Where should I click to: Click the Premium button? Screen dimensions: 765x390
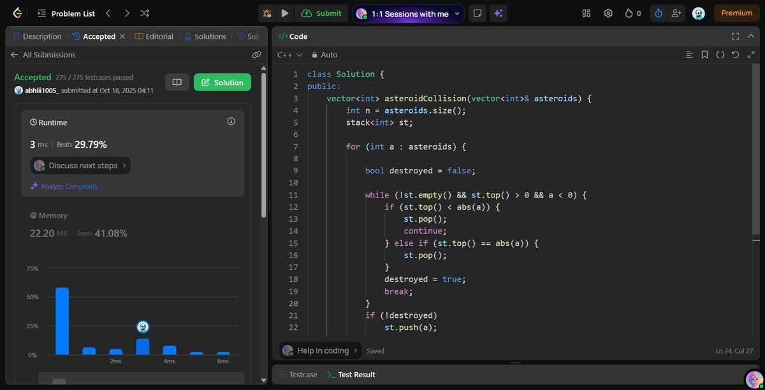[736, 13]
